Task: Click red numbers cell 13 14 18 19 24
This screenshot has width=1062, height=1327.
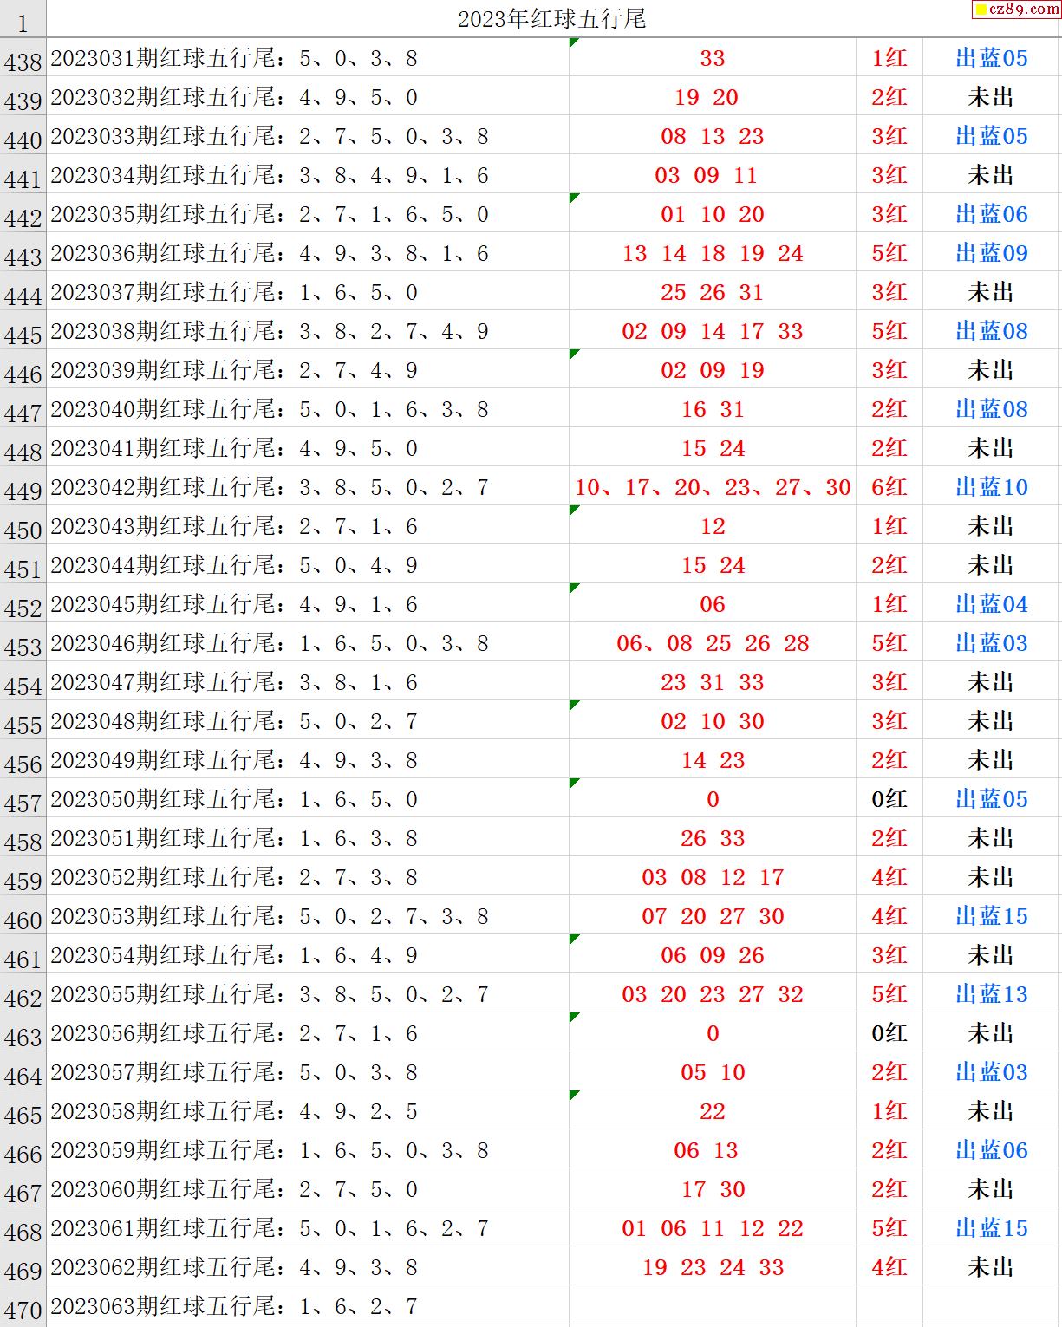Action: (x=713, y=253)
